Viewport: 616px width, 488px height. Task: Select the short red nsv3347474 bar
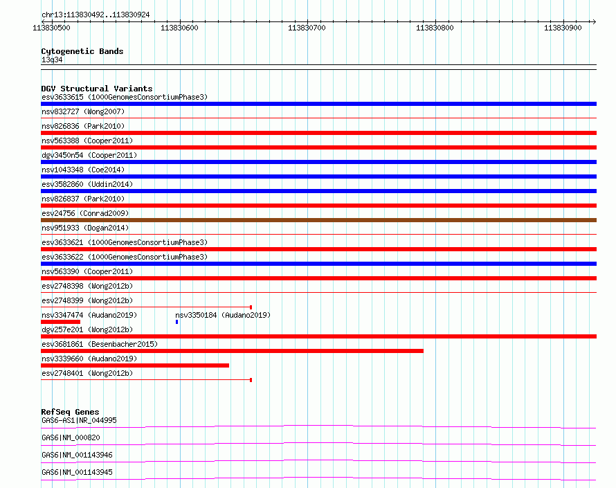pos(60,322)
